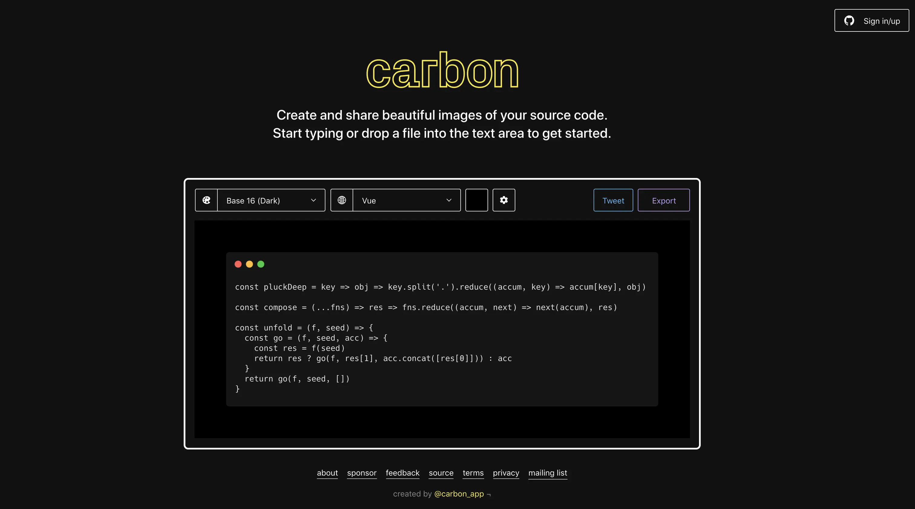Visit the @carbon_app creator link
915x509 pixels.
click(459, 494)
